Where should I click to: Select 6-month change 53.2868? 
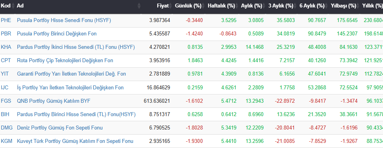click(317, 87)
